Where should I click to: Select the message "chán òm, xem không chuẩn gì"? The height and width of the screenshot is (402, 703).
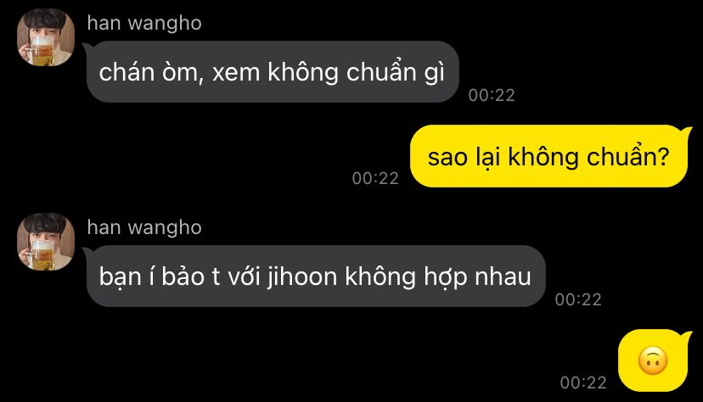273,71
